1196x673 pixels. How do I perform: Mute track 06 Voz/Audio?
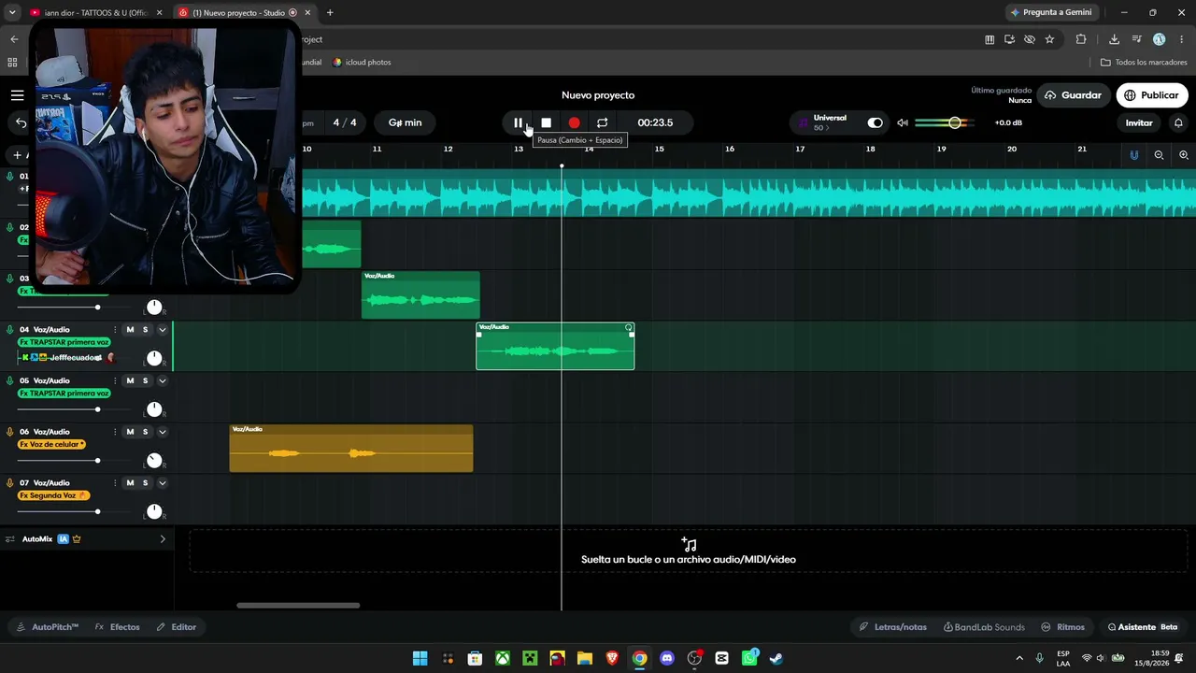click(x=130, y=432)
